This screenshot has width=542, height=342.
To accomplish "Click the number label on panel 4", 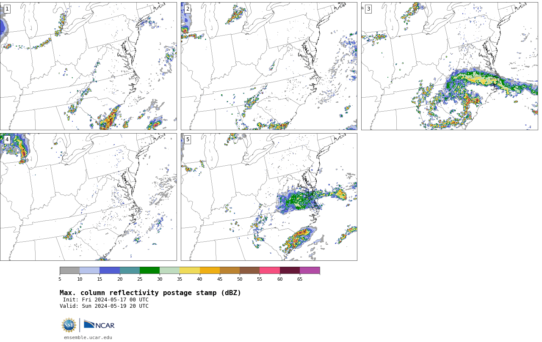I will [7, 140].
